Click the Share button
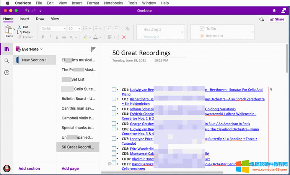This screenshot has width=290, height=175. 277,19
